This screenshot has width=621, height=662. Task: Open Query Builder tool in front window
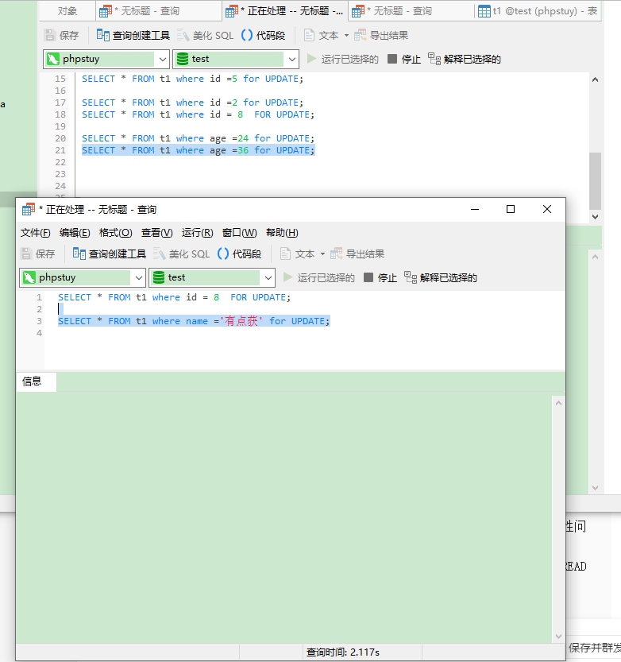point(110,254)
